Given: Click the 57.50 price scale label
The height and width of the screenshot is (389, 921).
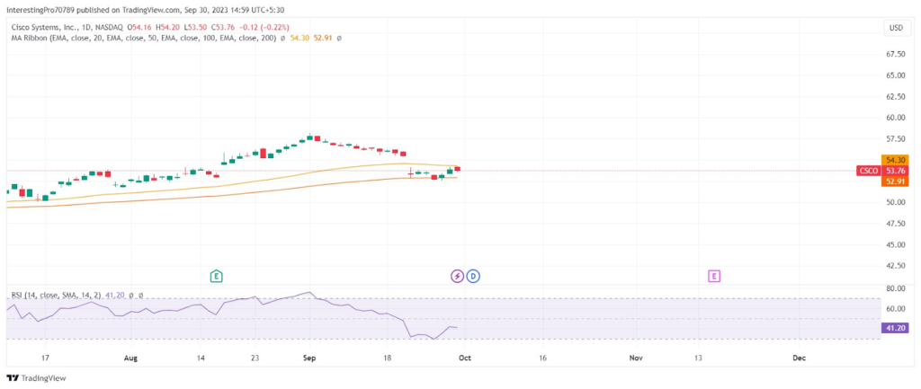Looking at the screenshot, I should coord(896,138).
